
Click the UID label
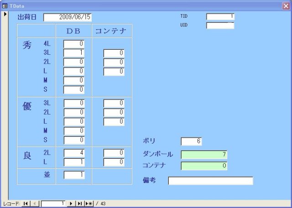coord(184,25)
